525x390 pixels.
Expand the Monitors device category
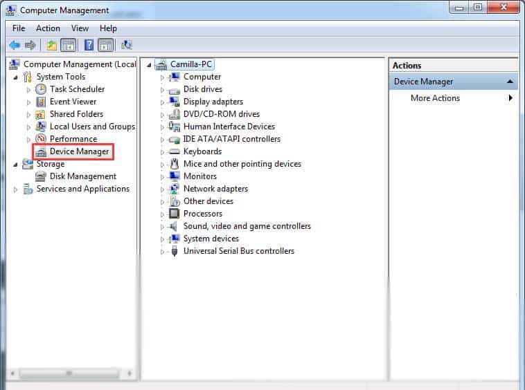click(x=162, y=177)
